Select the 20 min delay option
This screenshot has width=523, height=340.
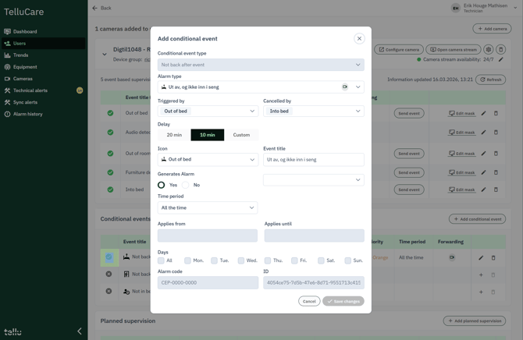point(174,135)
